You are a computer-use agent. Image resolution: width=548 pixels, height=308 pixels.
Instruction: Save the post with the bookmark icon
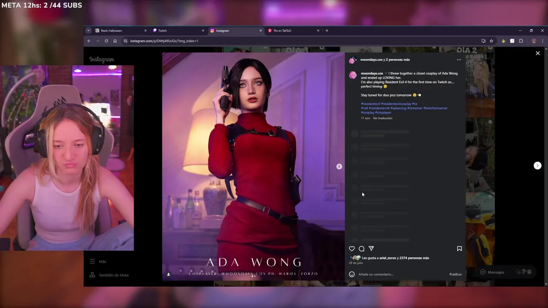(459, 249)
